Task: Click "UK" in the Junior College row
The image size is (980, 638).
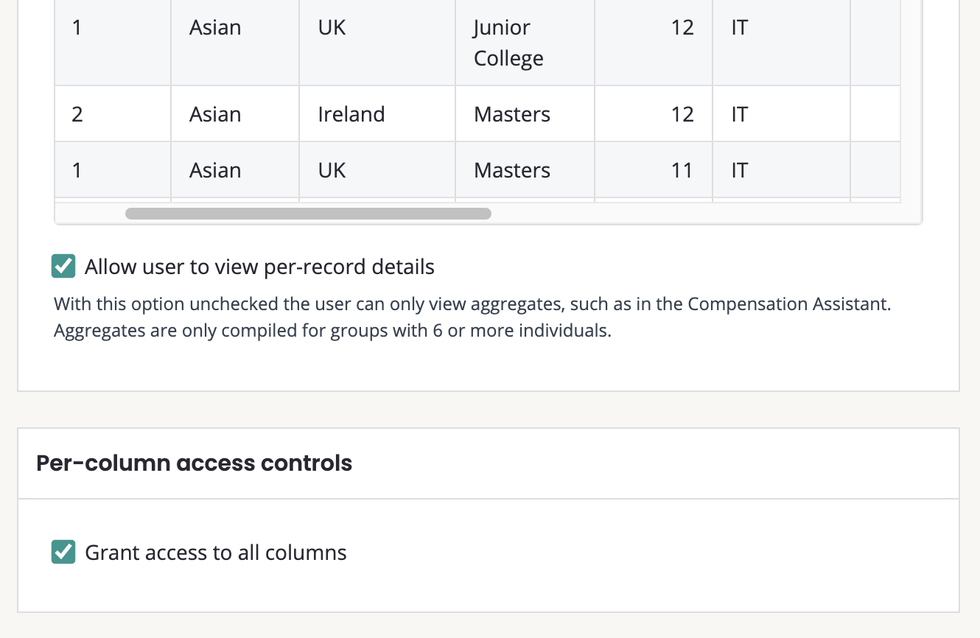Action: 332,28
